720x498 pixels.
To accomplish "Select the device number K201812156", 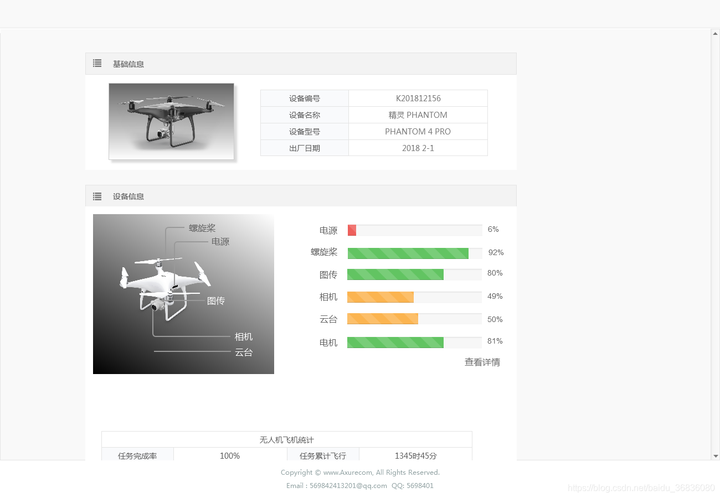I will [x=418, y=98].
